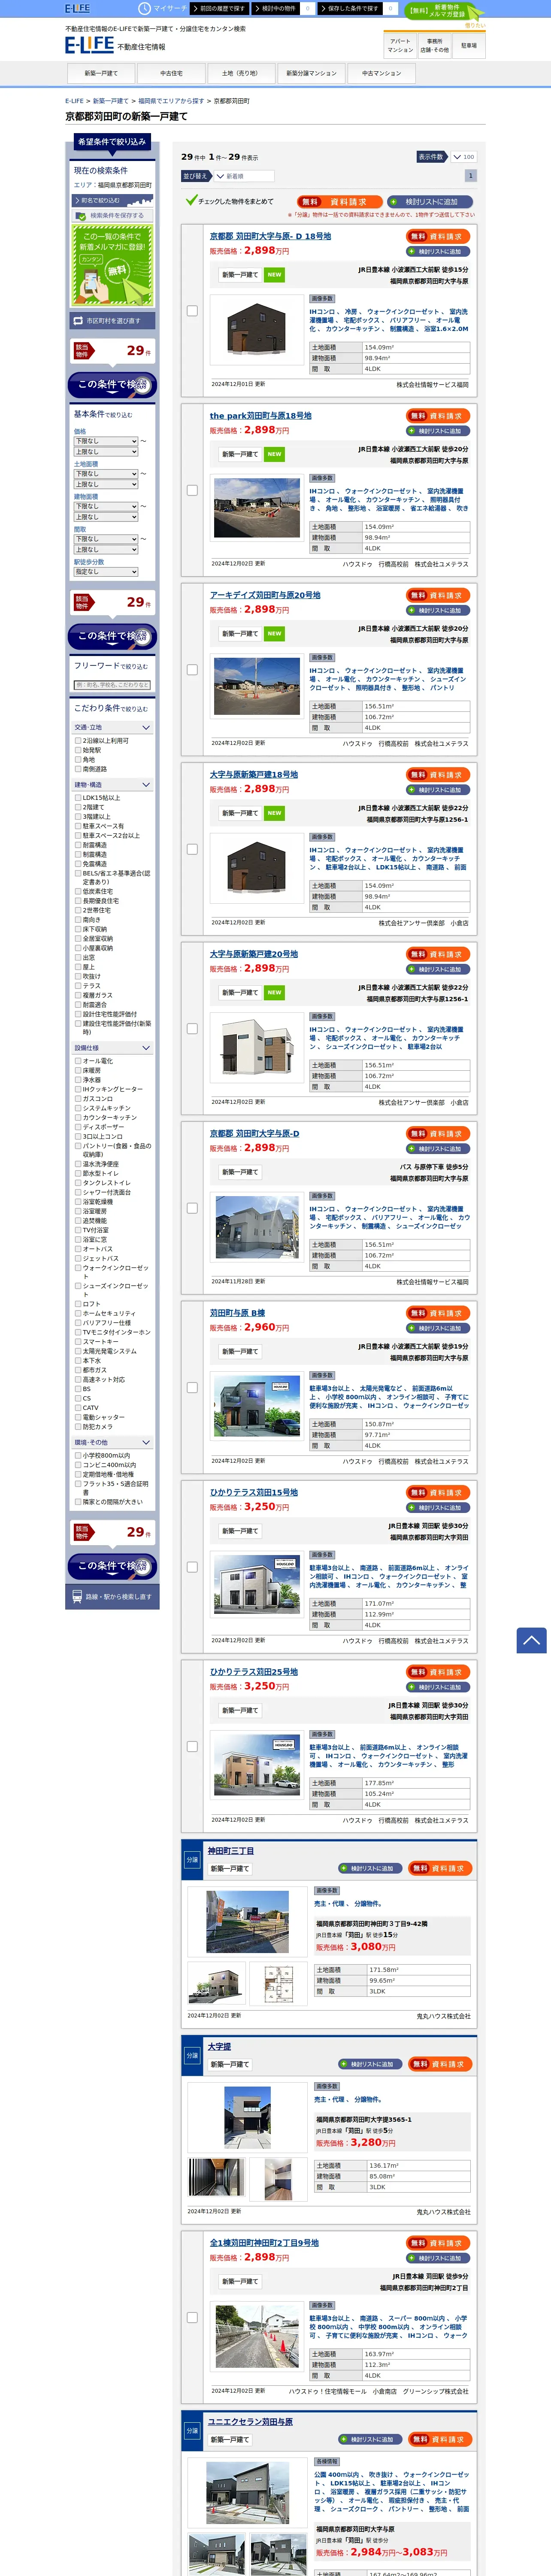Open the D 18号地 house thumbnail
Image resolution: width=551 pixels, height=2576 pixels.
coord(257,331)
